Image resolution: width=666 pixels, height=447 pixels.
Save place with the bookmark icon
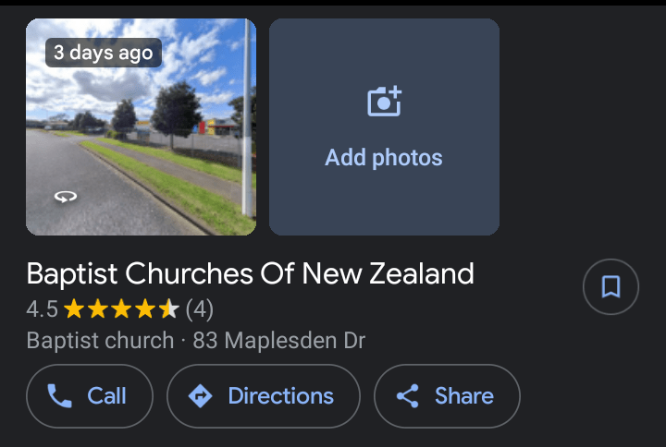(x=610, y=288)
